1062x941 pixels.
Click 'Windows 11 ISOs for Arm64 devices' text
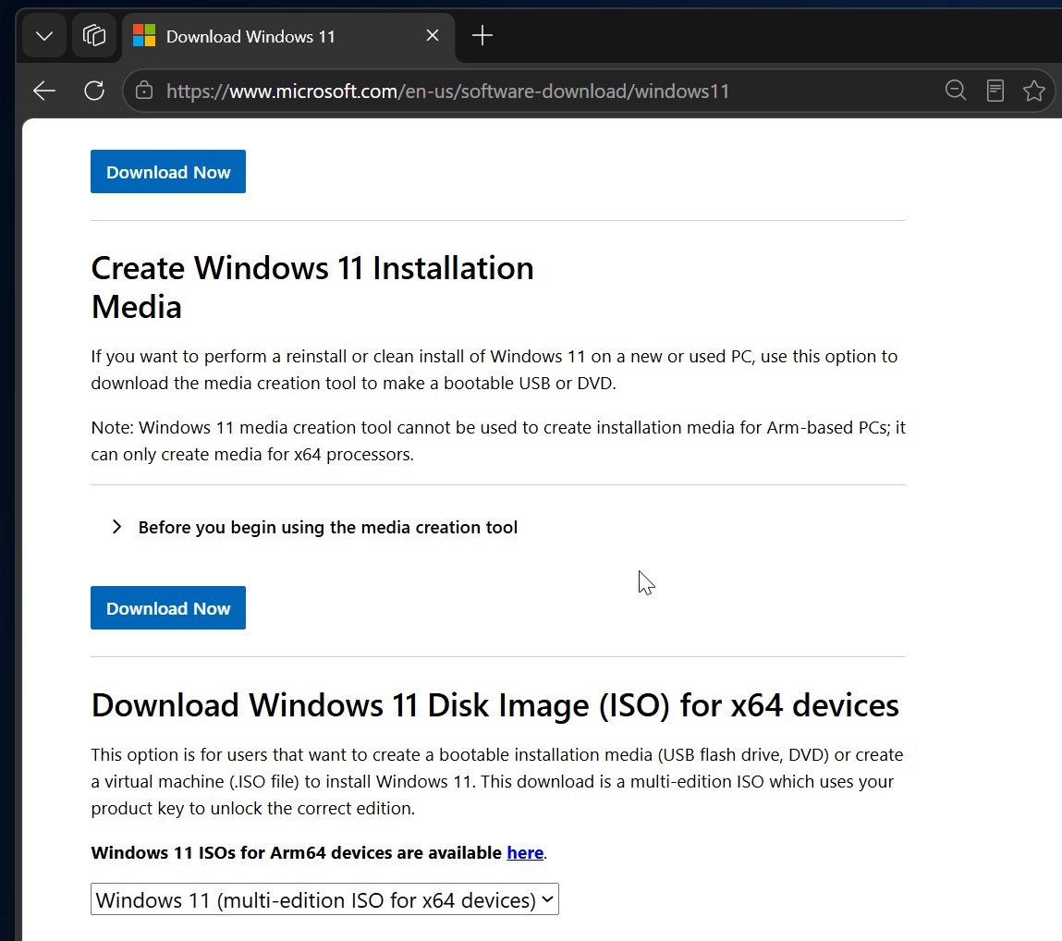pyautogui.click(x=296, y=852)
